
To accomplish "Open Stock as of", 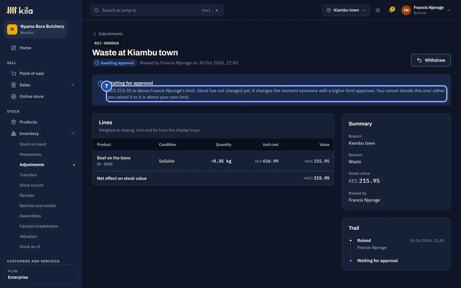I will (x=30, y=246).
